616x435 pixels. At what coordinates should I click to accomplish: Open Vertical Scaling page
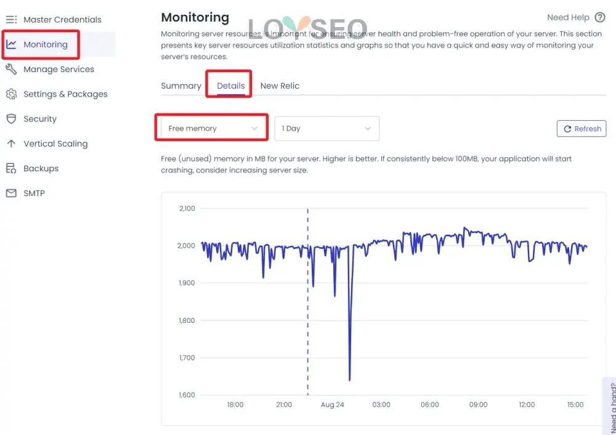coord(55,144)
